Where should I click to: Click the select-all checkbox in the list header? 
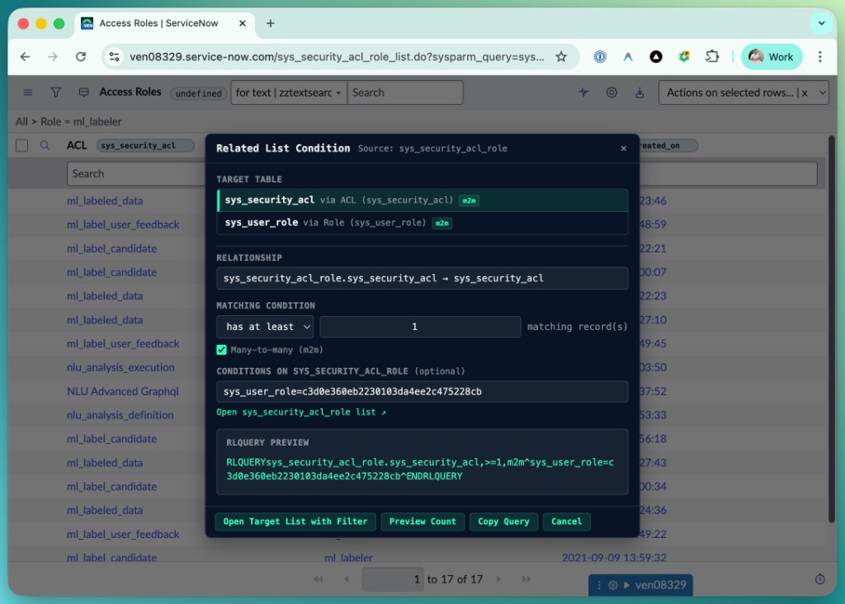pos(21,144)
